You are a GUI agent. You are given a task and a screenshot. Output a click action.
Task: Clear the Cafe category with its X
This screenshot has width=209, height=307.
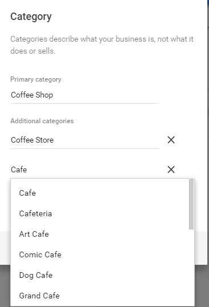(171, 169)
